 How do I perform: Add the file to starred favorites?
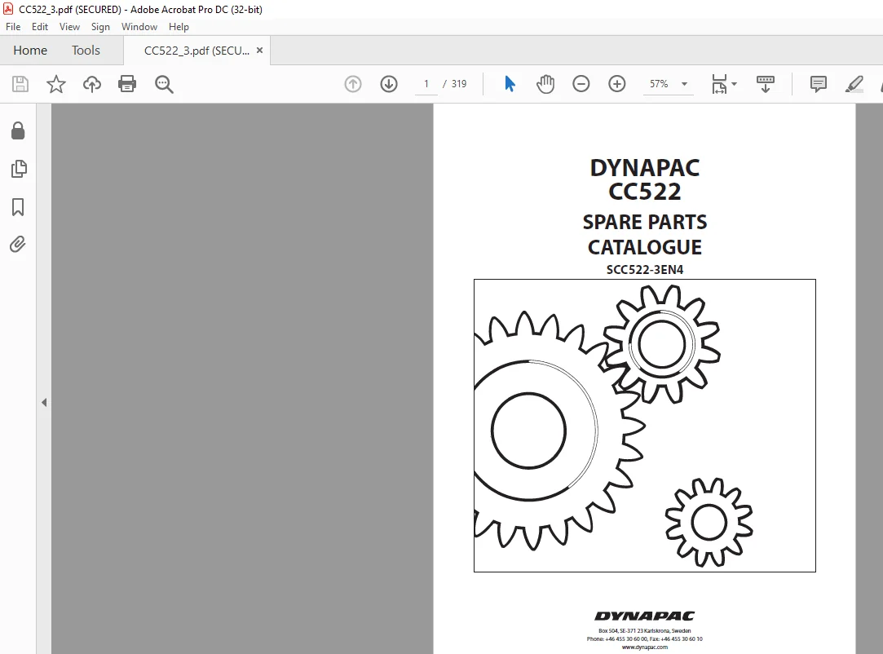click(x=55, y=84)
